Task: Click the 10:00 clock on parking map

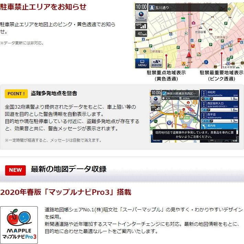Action: (x=141, y=7)
